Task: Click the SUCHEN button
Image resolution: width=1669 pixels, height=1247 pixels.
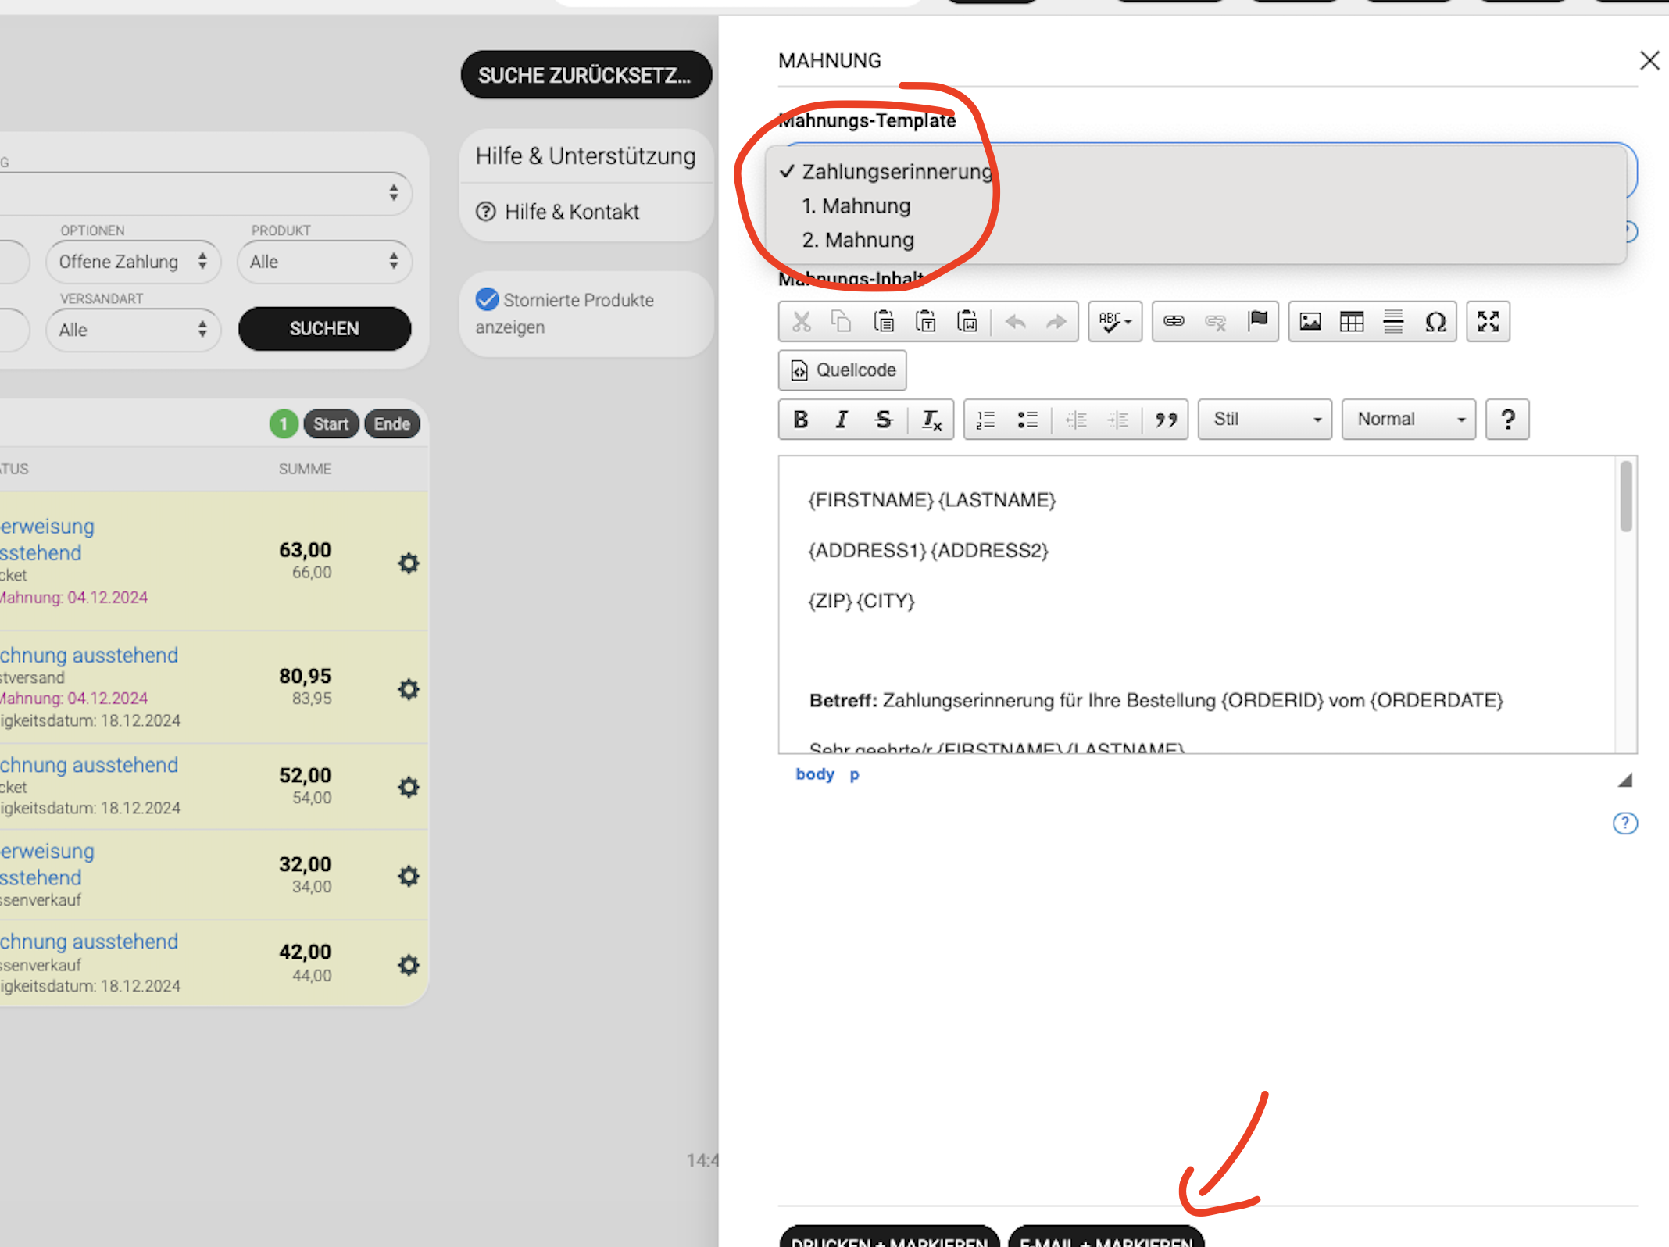Action: point(324,329)
